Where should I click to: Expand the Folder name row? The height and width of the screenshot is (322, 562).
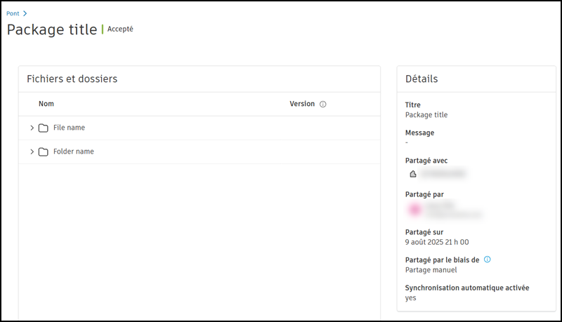pyautogui.click(x=32, y=152)
